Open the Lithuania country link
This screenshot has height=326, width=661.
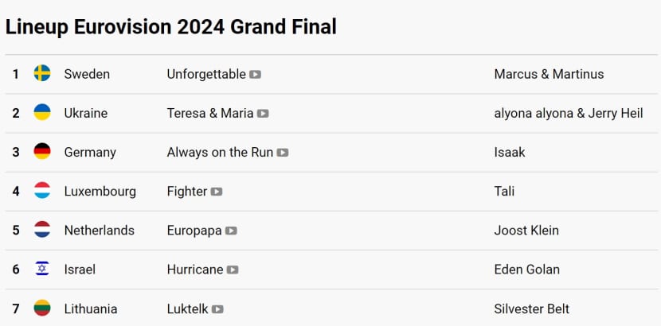pyautogui.click(x=91, y=309)
